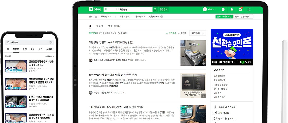Expand the 관련도순 sort dropdown on the phone
The width and height of the screenshot is (288, 123).
49,56
